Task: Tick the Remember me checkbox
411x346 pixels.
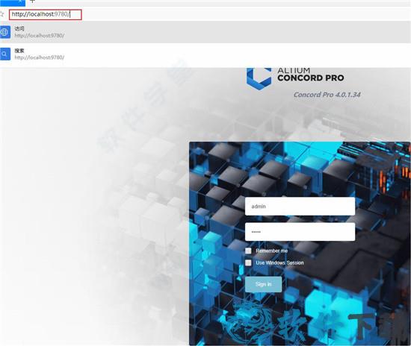Action: pos(248,251)
